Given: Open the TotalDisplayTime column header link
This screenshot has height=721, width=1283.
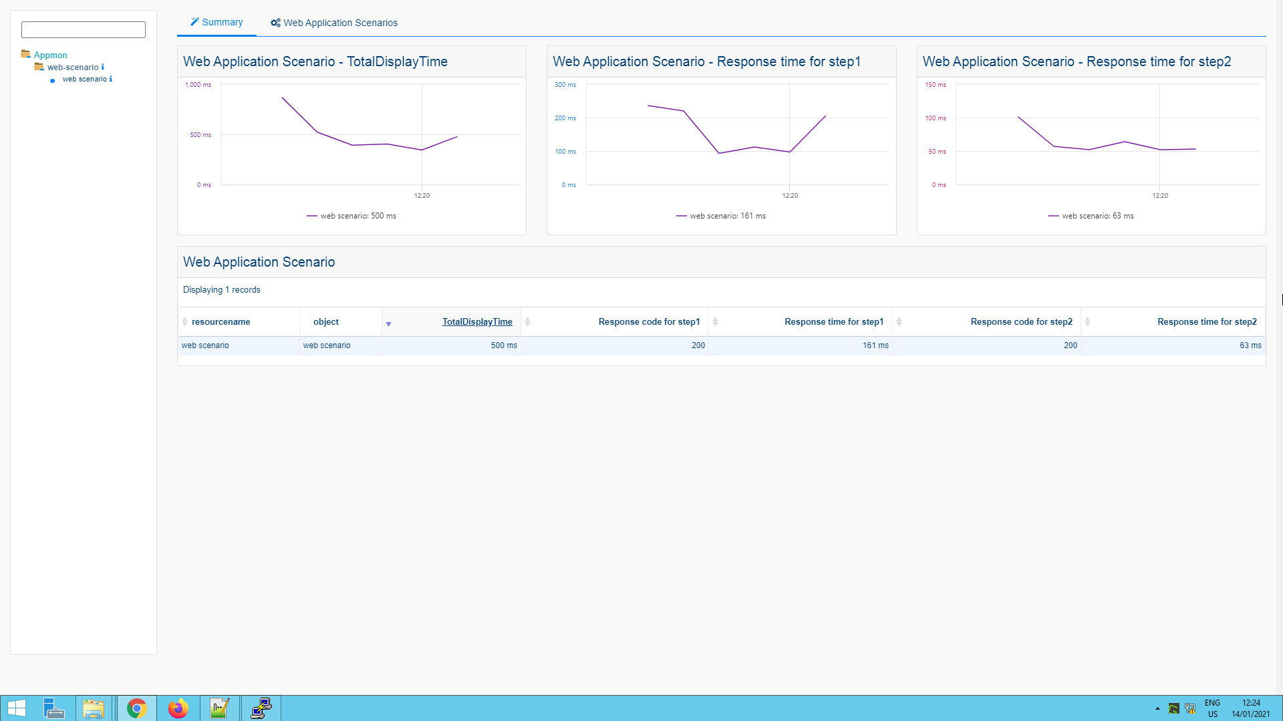Looking at the screenshot, I should pyautogui.click(x=476, y=321).
